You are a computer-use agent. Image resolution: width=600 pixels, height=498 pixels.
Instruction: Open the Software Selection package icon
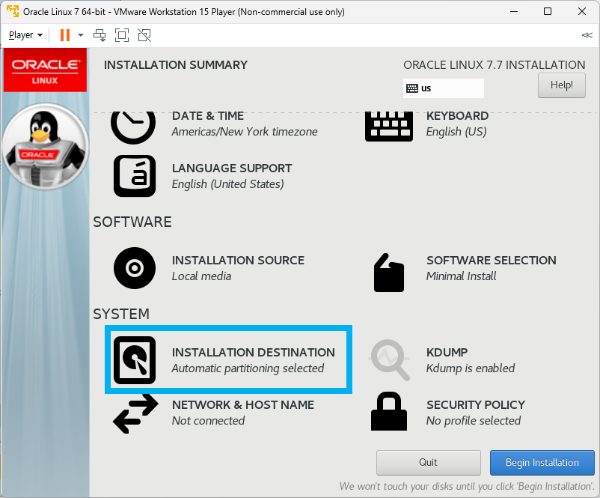[389, 273]
